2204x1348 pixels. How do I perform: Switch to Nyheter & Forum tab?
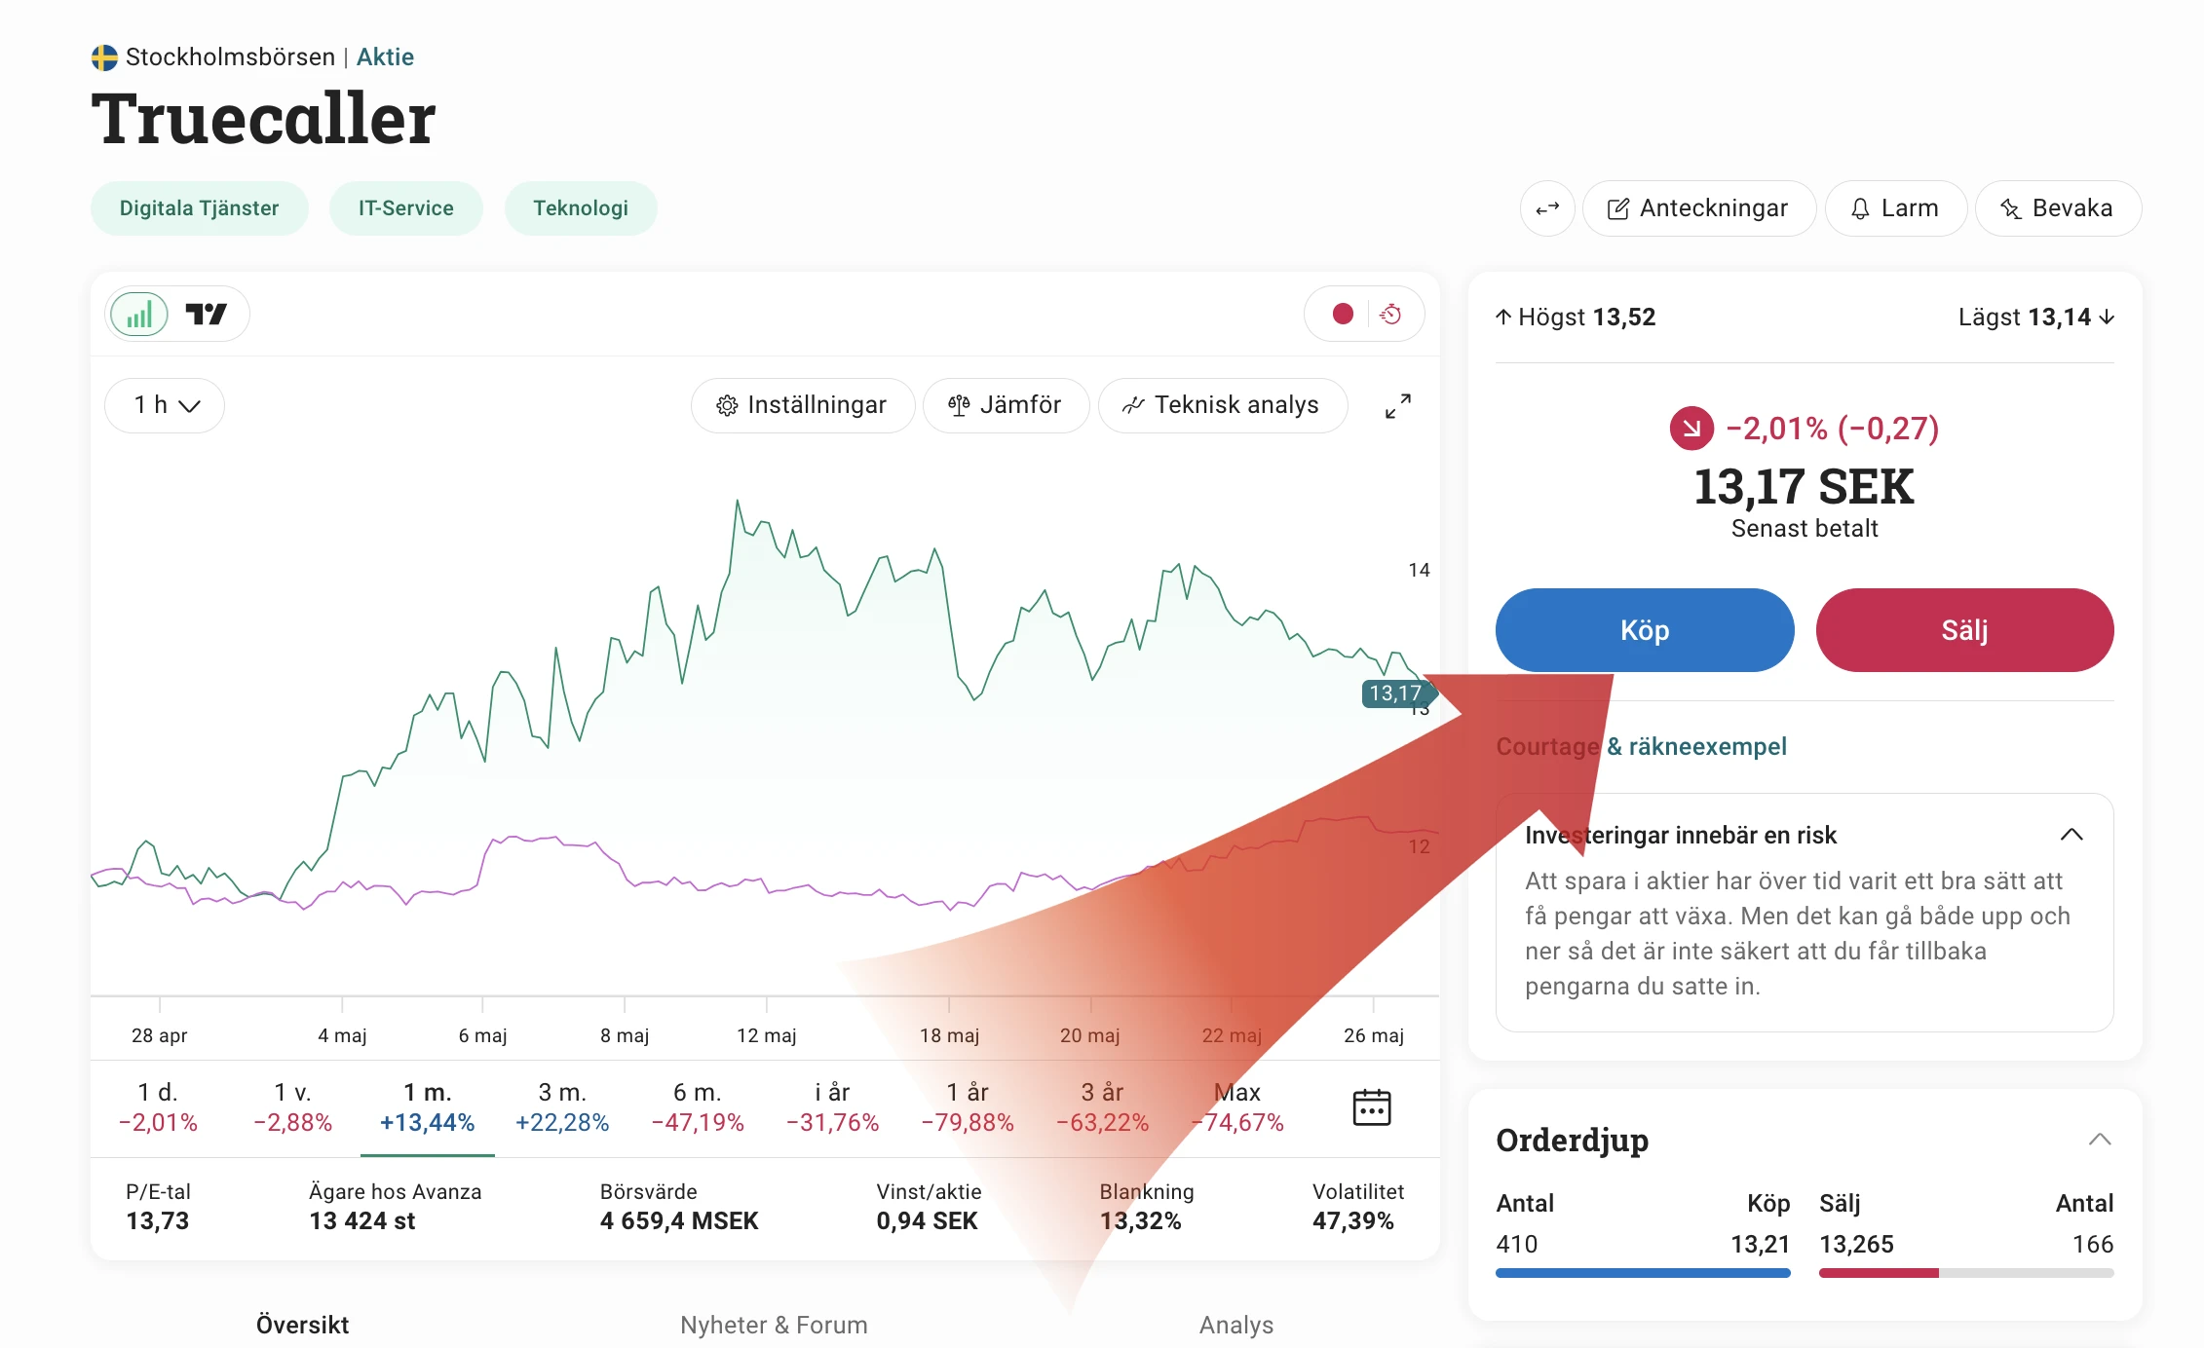click(x=774, y=1325)
